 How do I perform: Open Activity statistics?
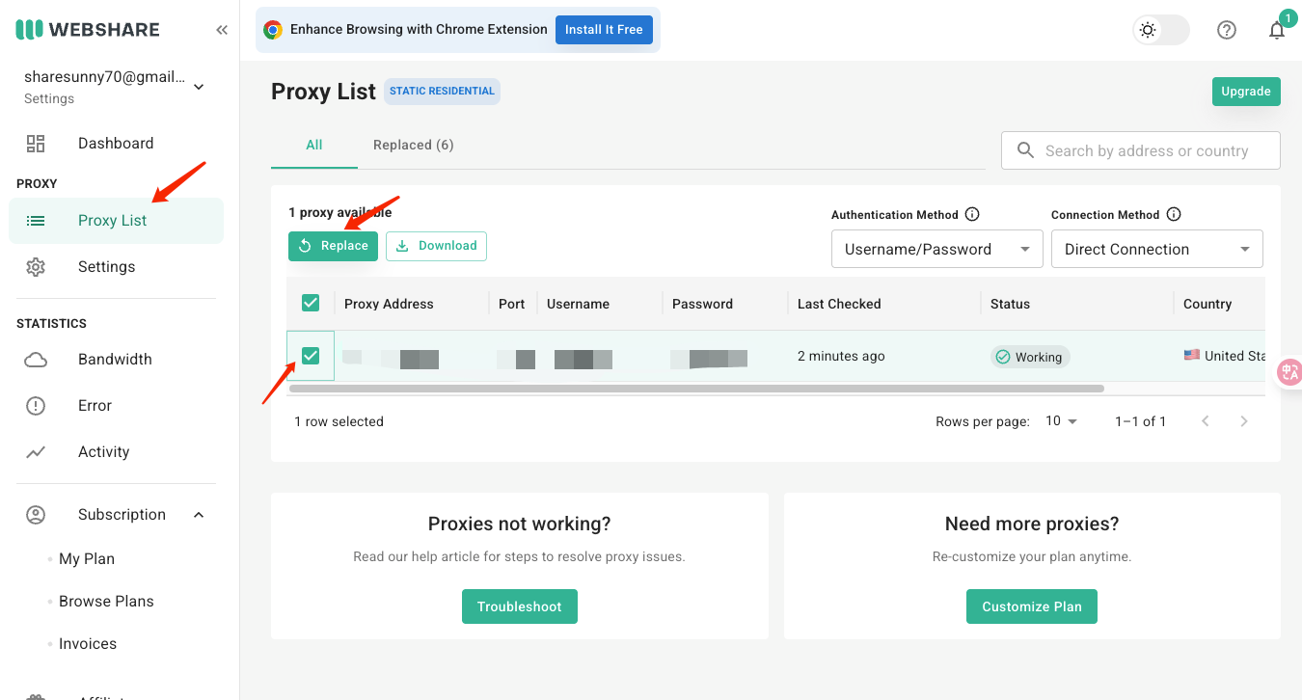(x=116, y=452)
